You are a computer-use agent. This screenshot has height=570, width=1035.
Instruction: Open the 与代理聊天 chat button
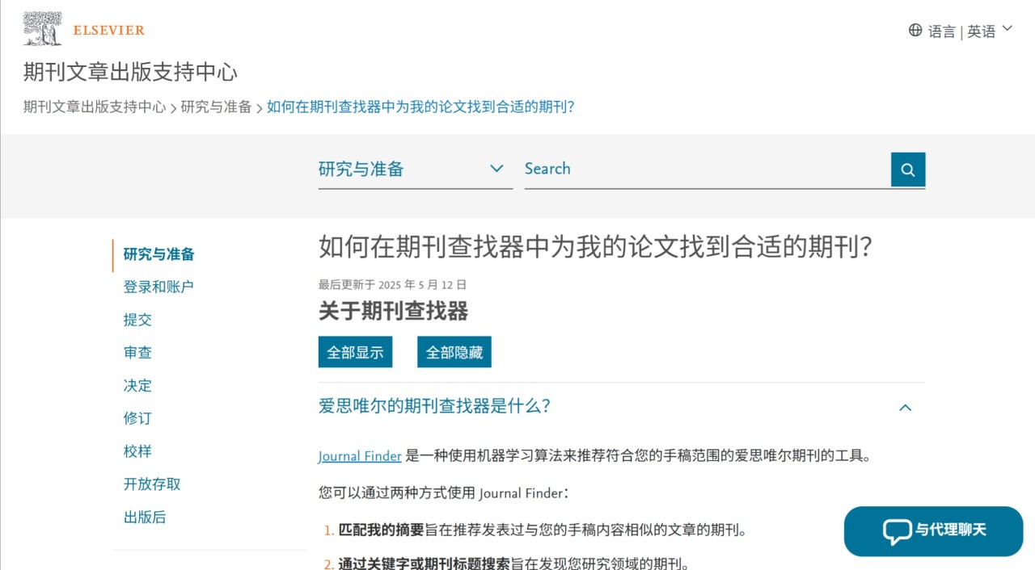pyautogui.click(x=934, y=531)
